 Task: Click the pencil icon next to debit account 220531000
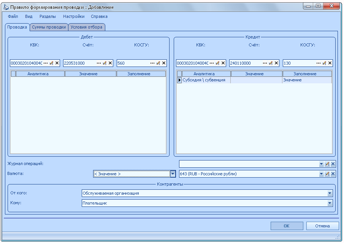pyautogui.click(x=105, y=63)
